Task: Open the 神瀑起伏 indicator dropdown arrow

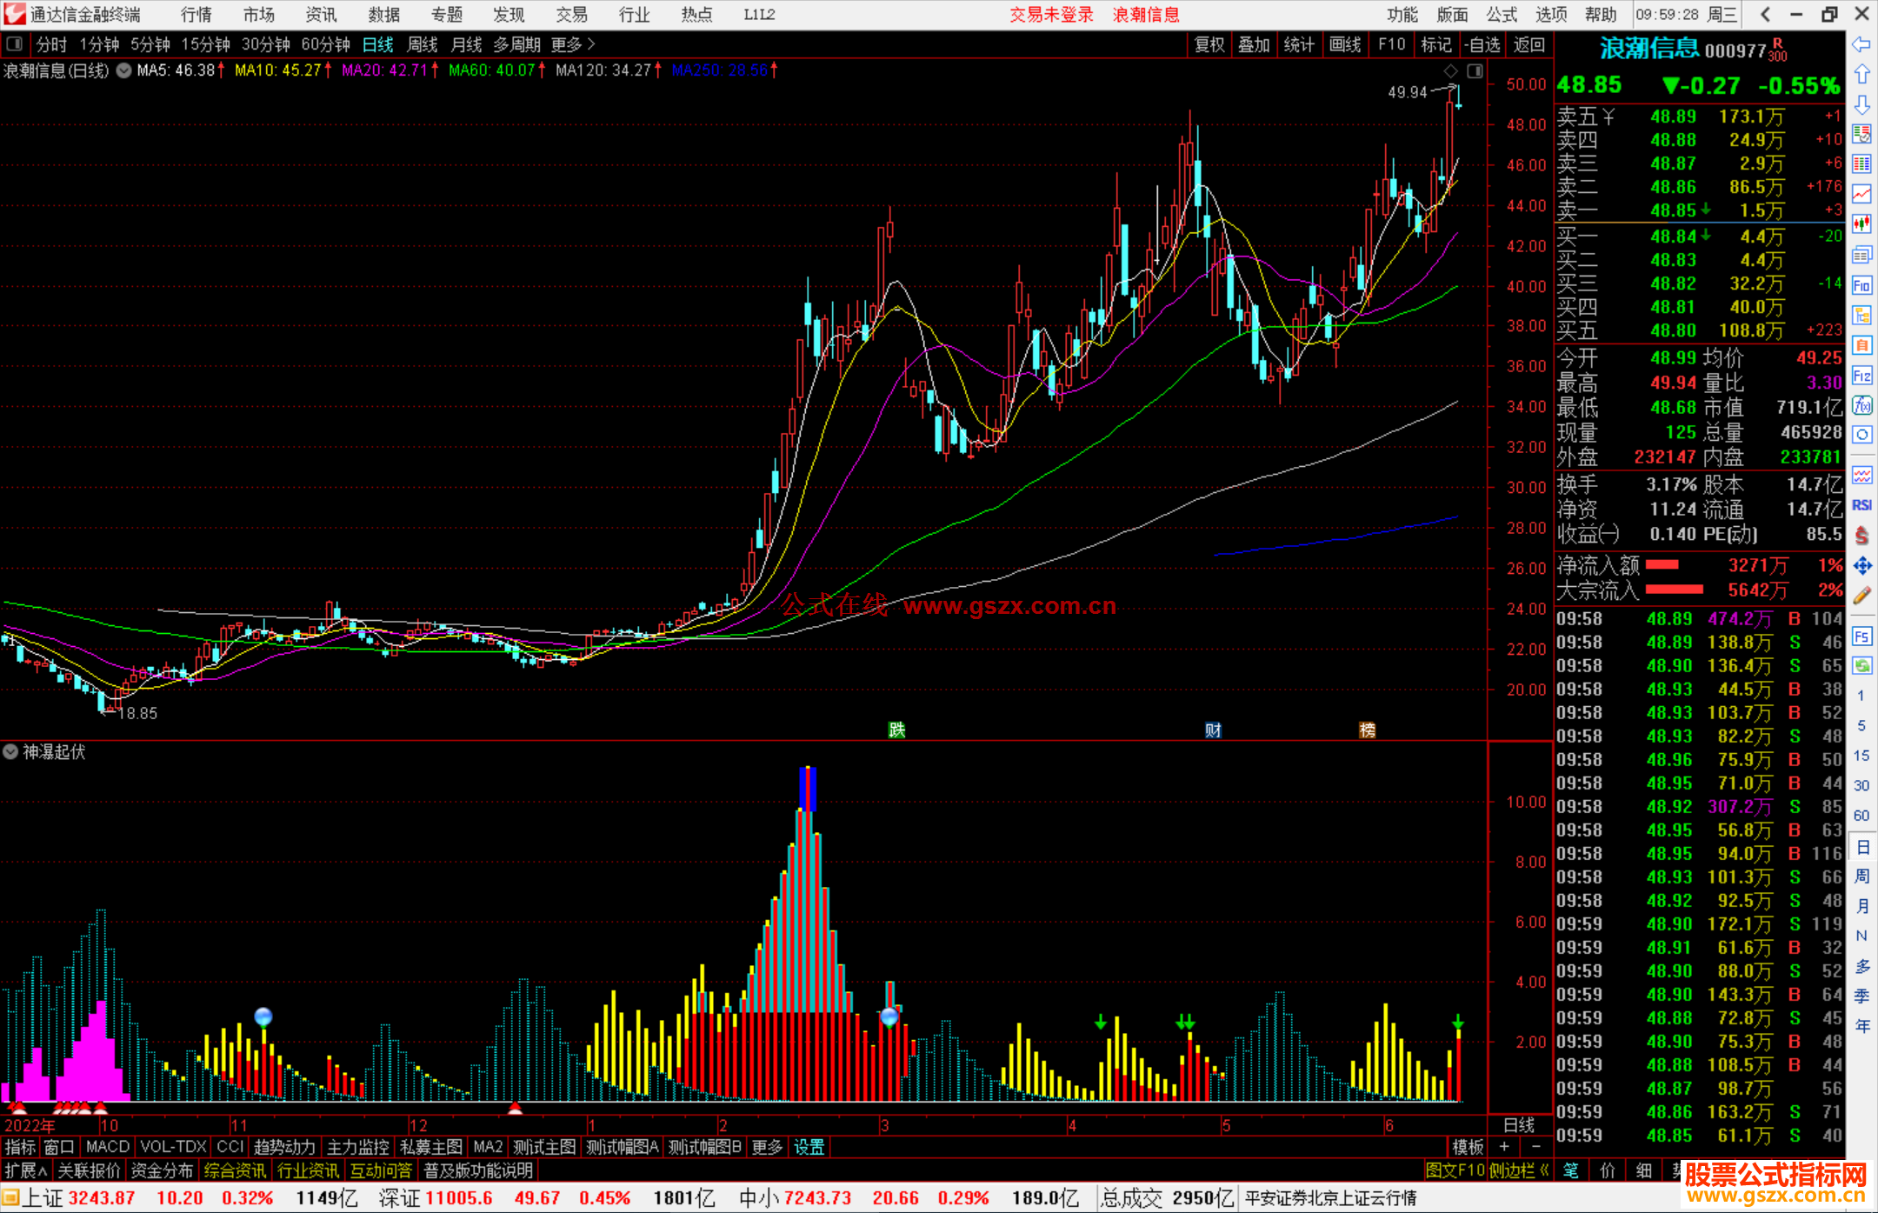Action: pos(10,751)
